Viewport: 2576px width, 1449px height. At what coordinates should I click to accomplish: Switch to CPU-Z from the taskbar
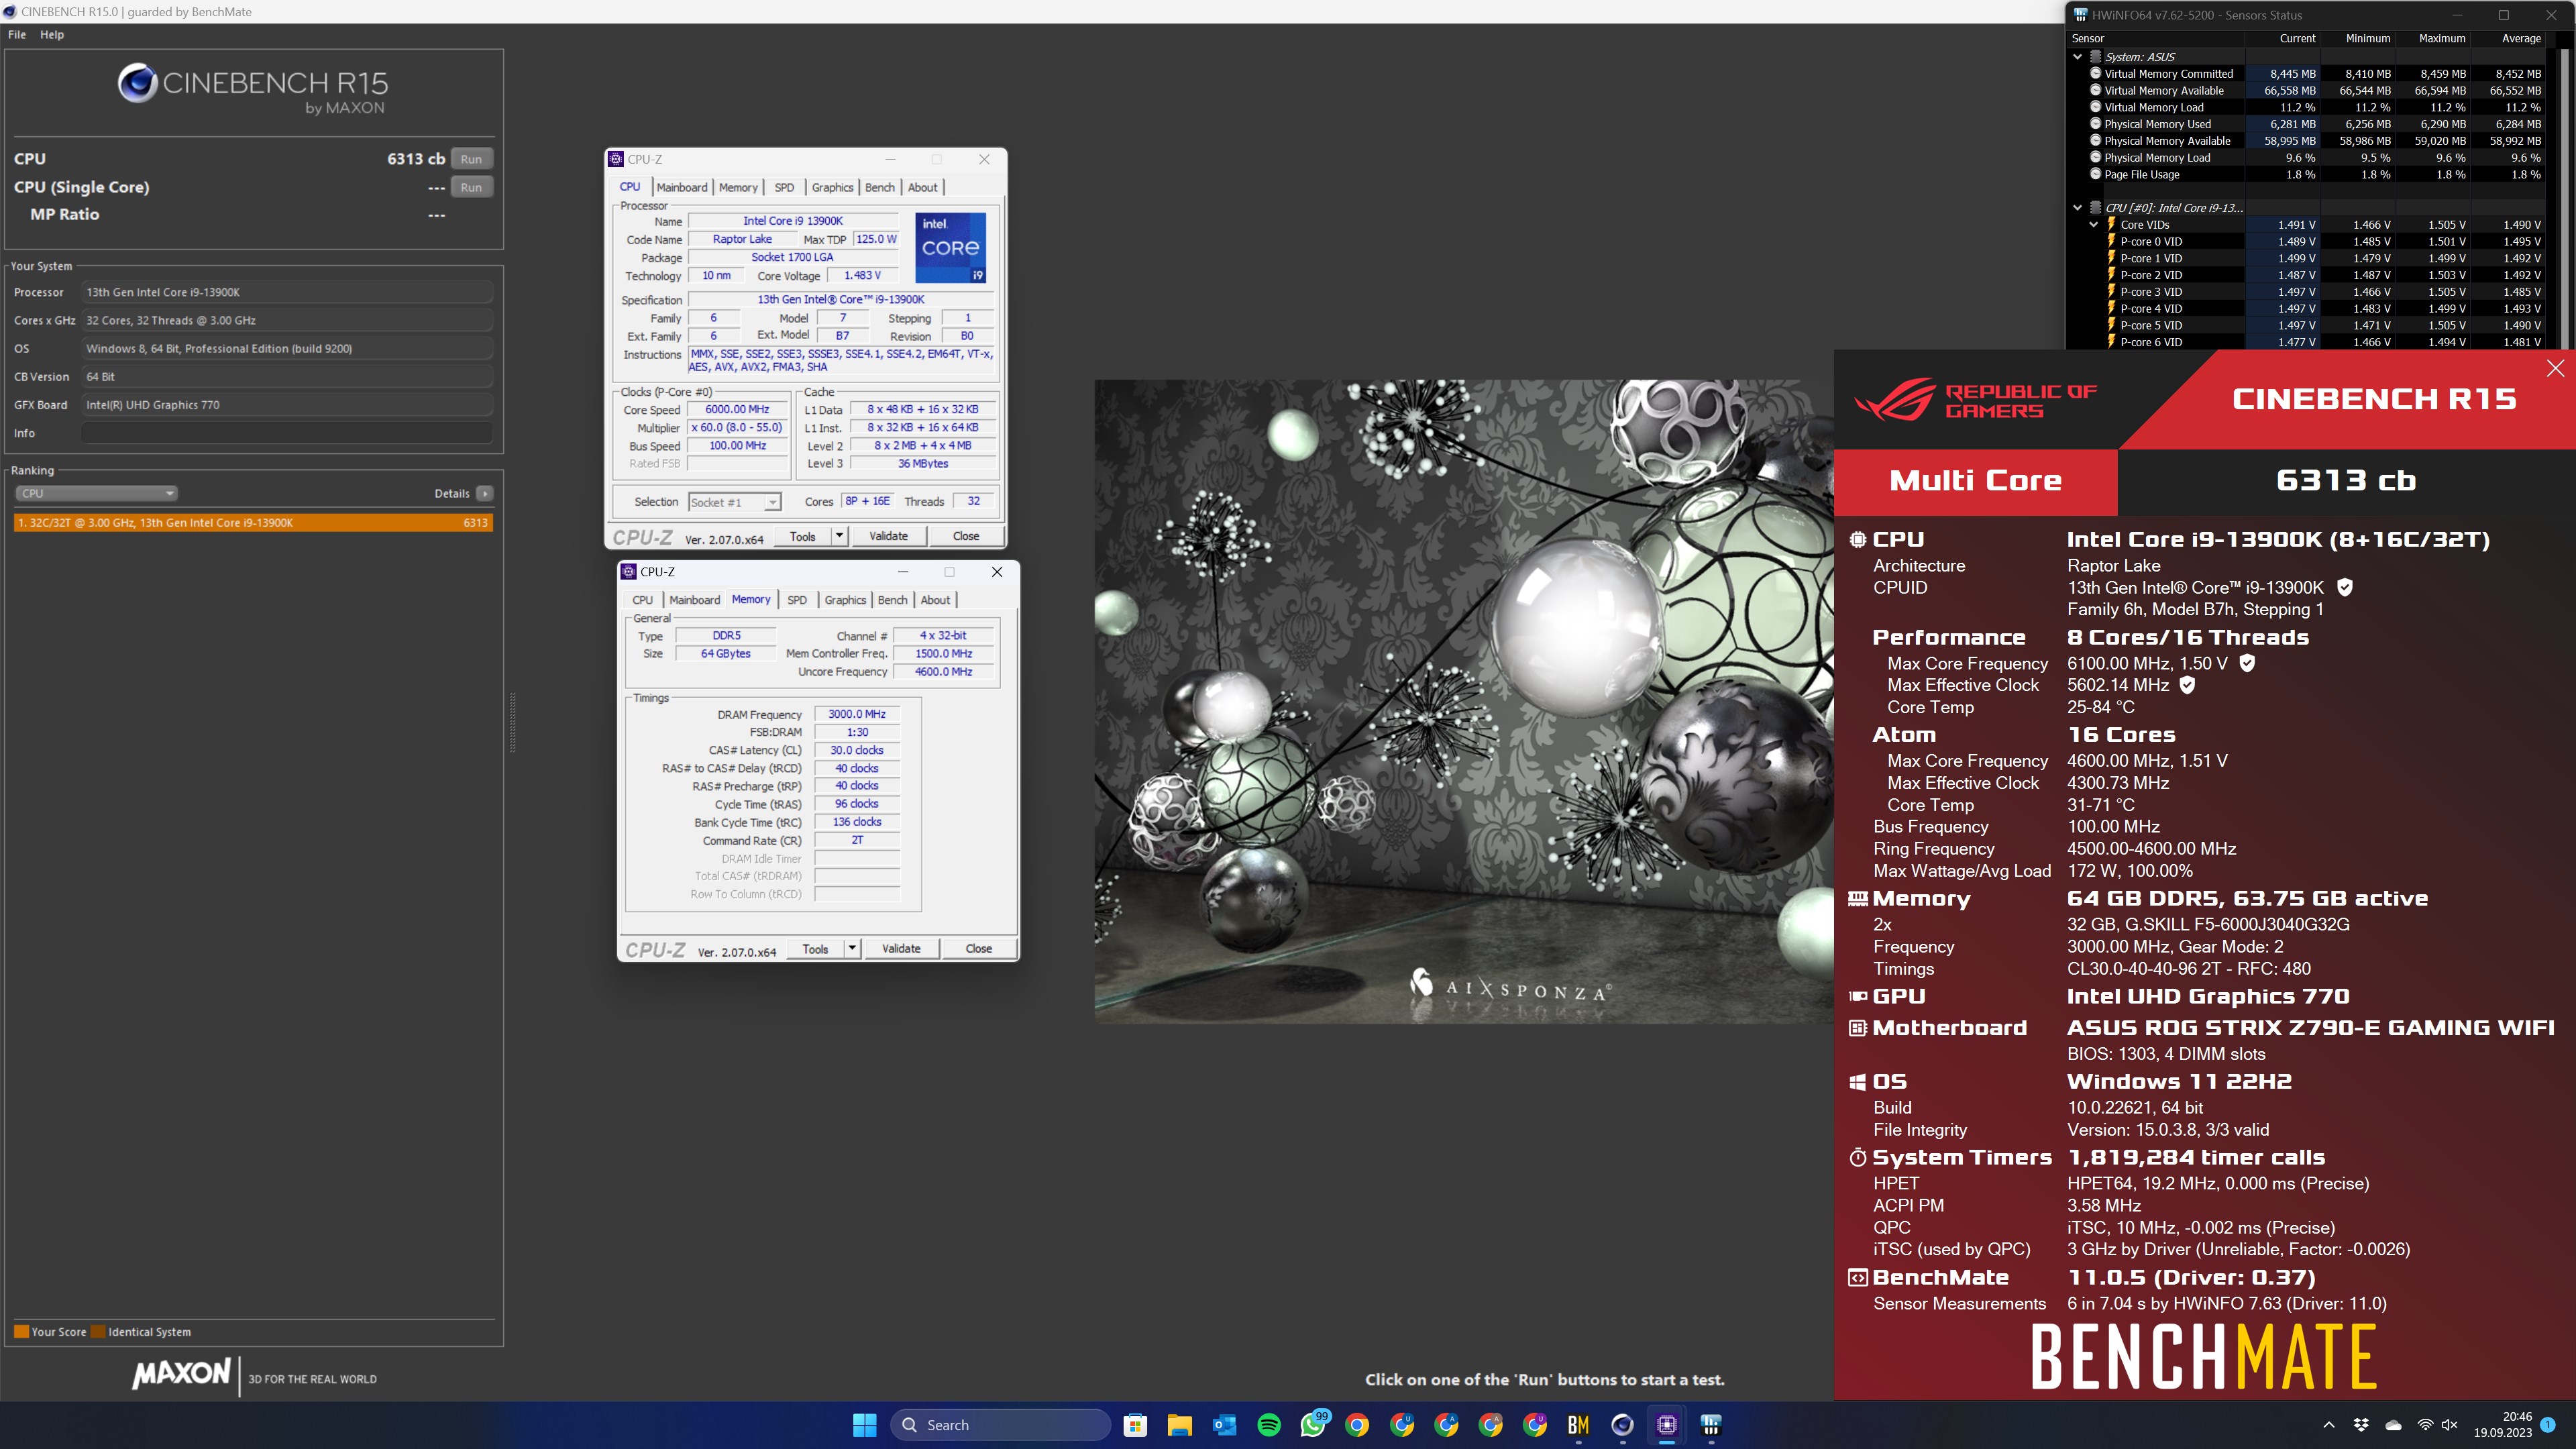coord(1667,1425)
